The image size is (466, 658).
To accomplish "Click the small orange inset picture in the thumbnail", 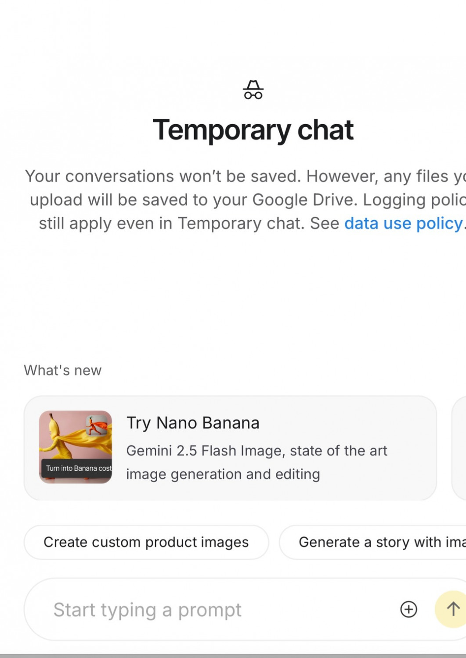I will click(97, 425).
